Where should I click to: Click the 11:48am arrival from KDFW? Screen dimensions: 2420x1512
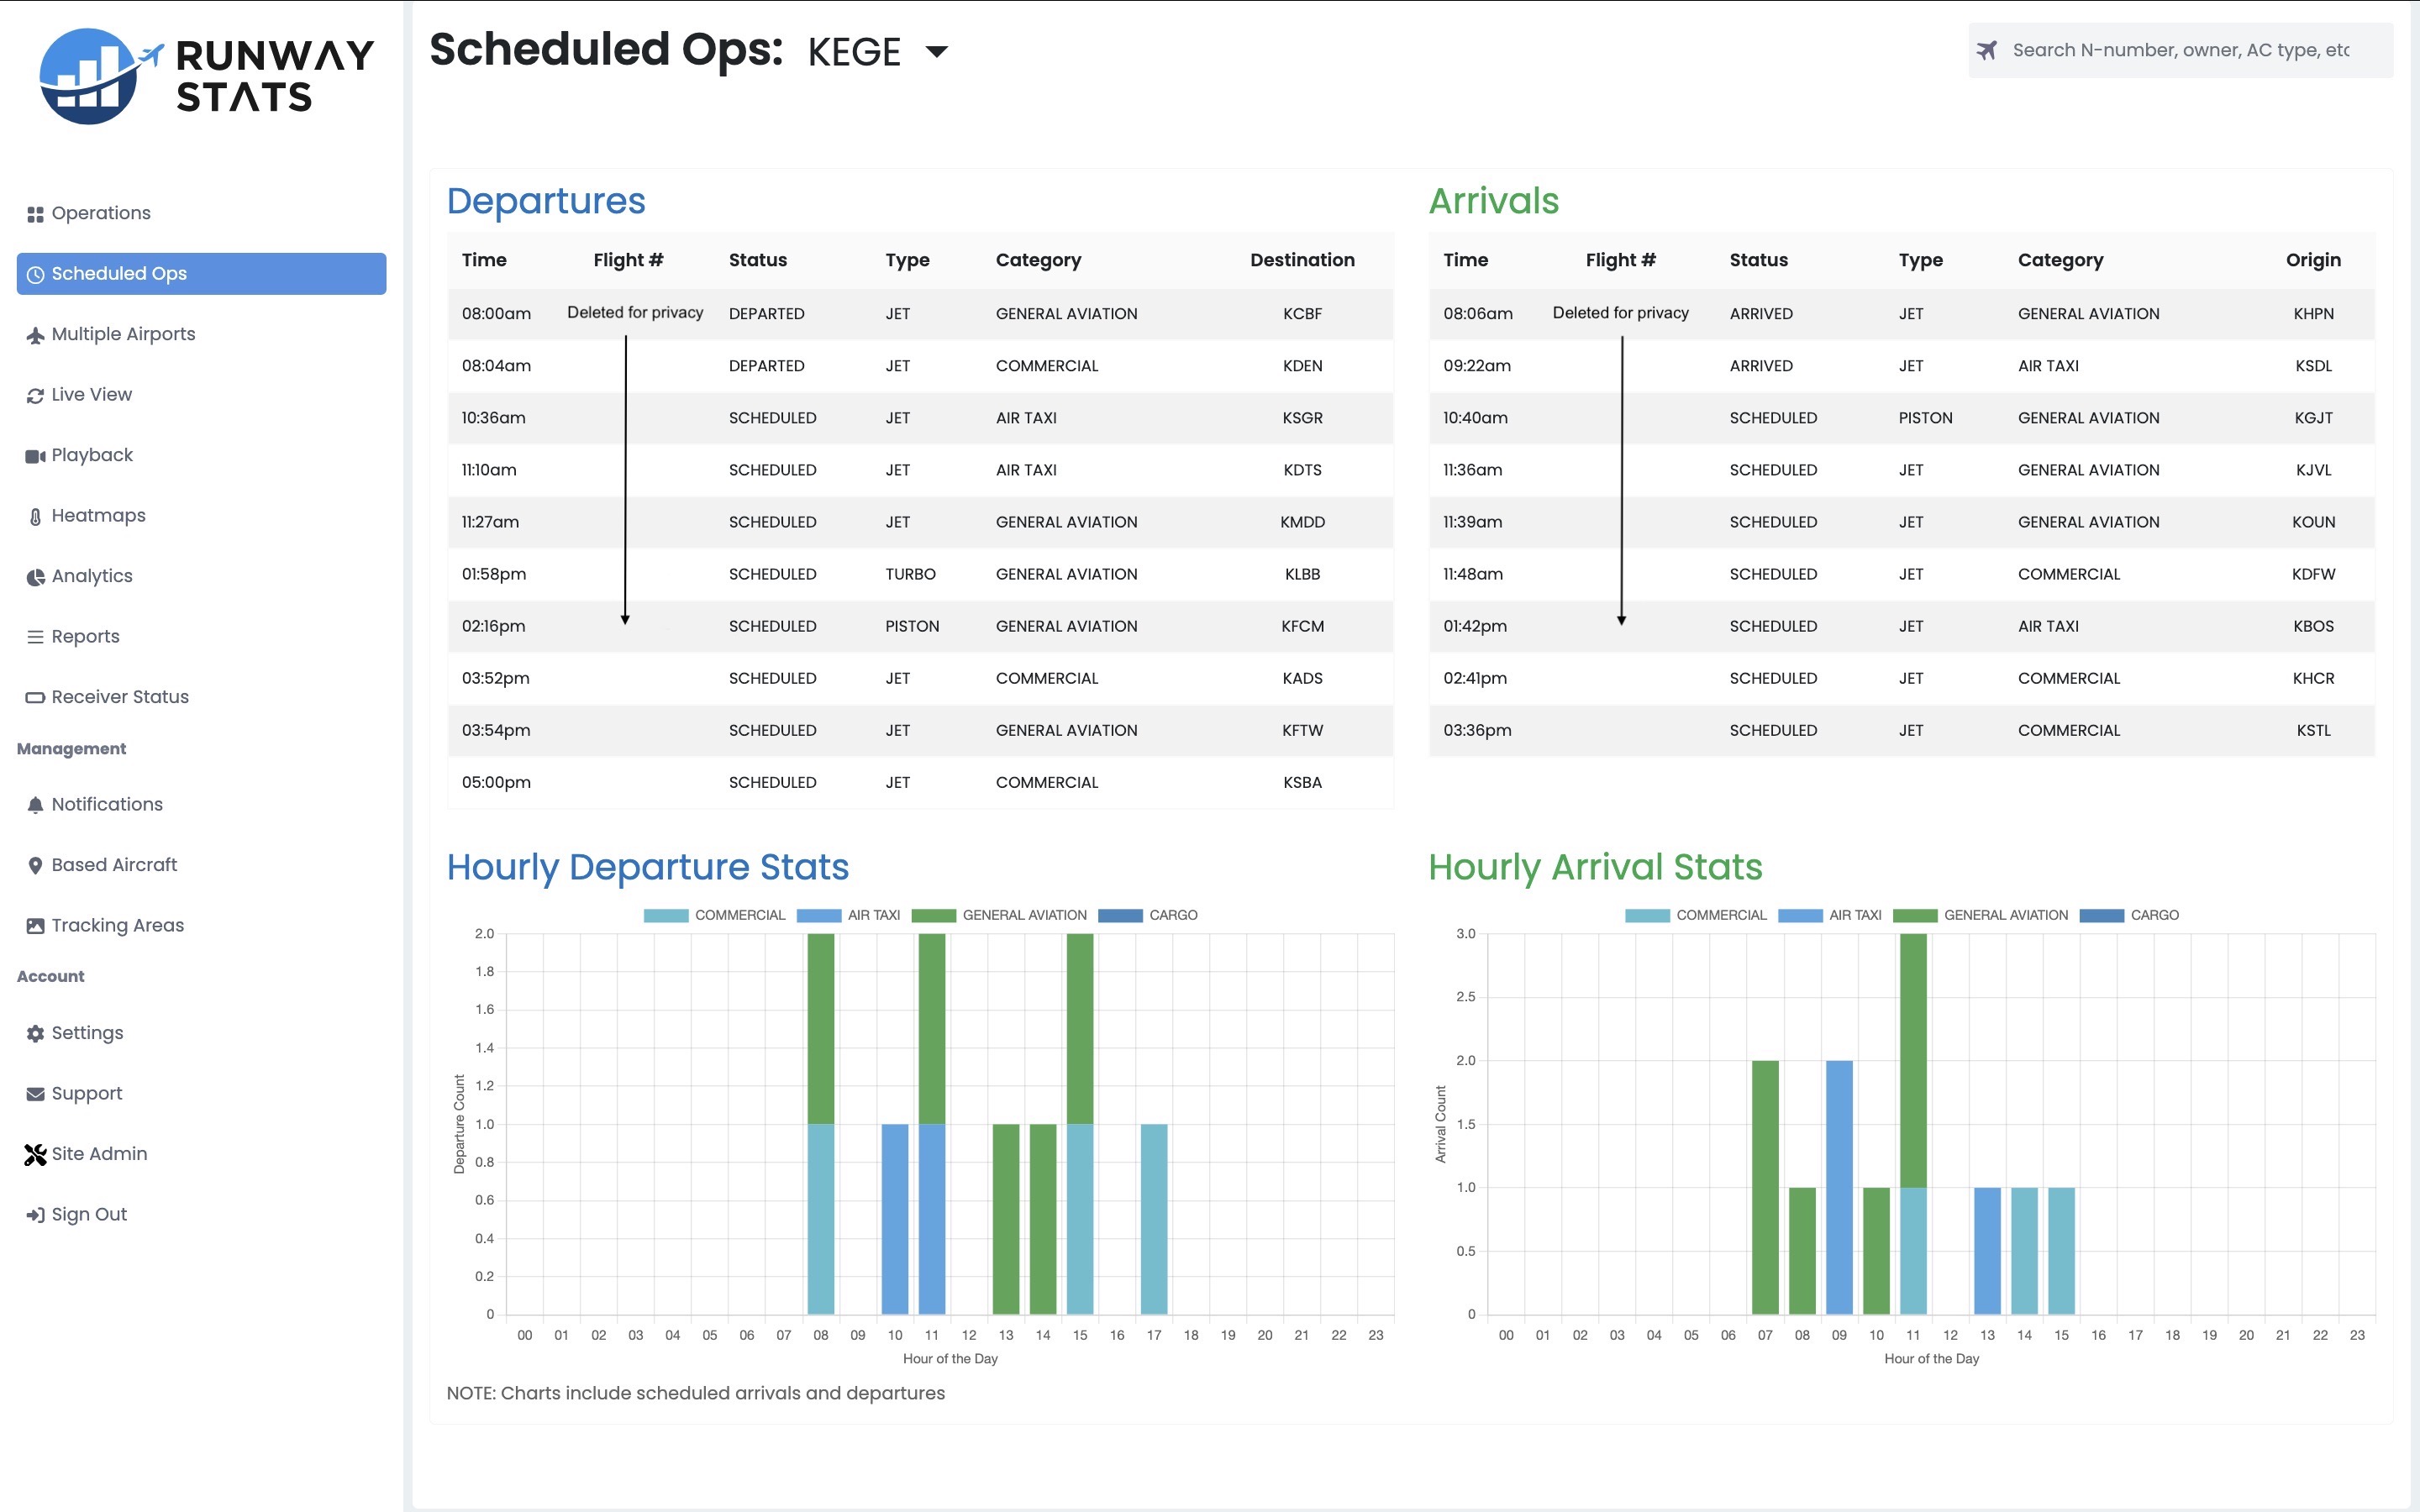(x=1901, y=574)
